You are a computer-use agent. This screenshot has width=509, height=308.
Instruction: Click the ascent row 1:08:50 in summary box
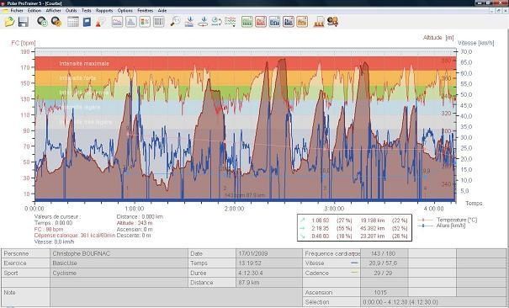tap(354, 220)
